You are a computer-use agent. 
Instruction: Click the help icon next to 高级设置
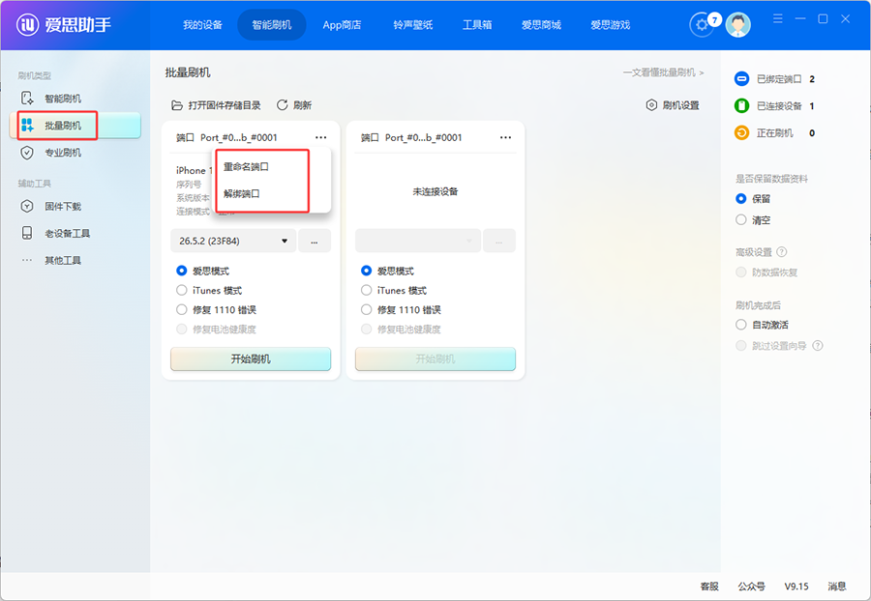coord(782,252)
